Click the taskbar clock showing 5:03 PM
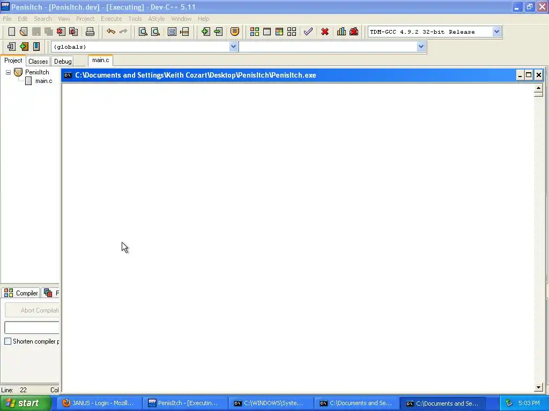The height and width of the screenshot is (411, 549). point(529,403)
